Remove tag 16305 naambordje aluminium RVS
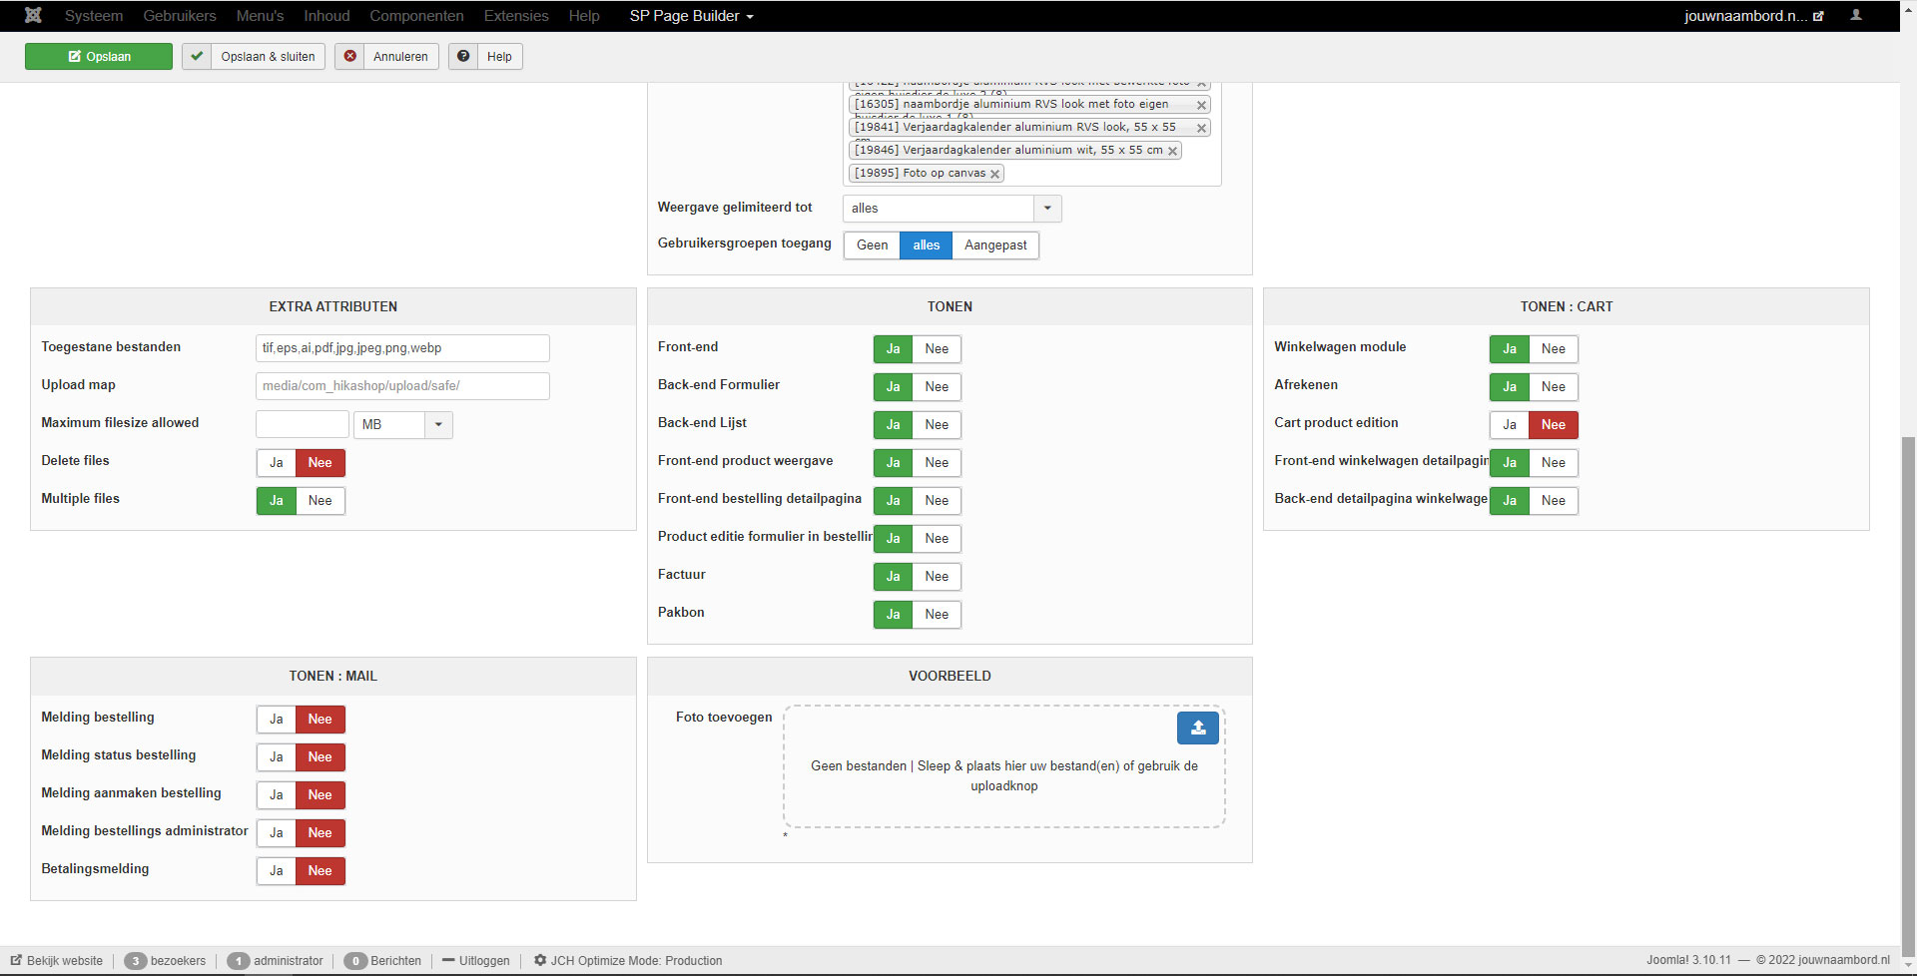Viewport: 1917px width, 976px height. pos(1201,105)
